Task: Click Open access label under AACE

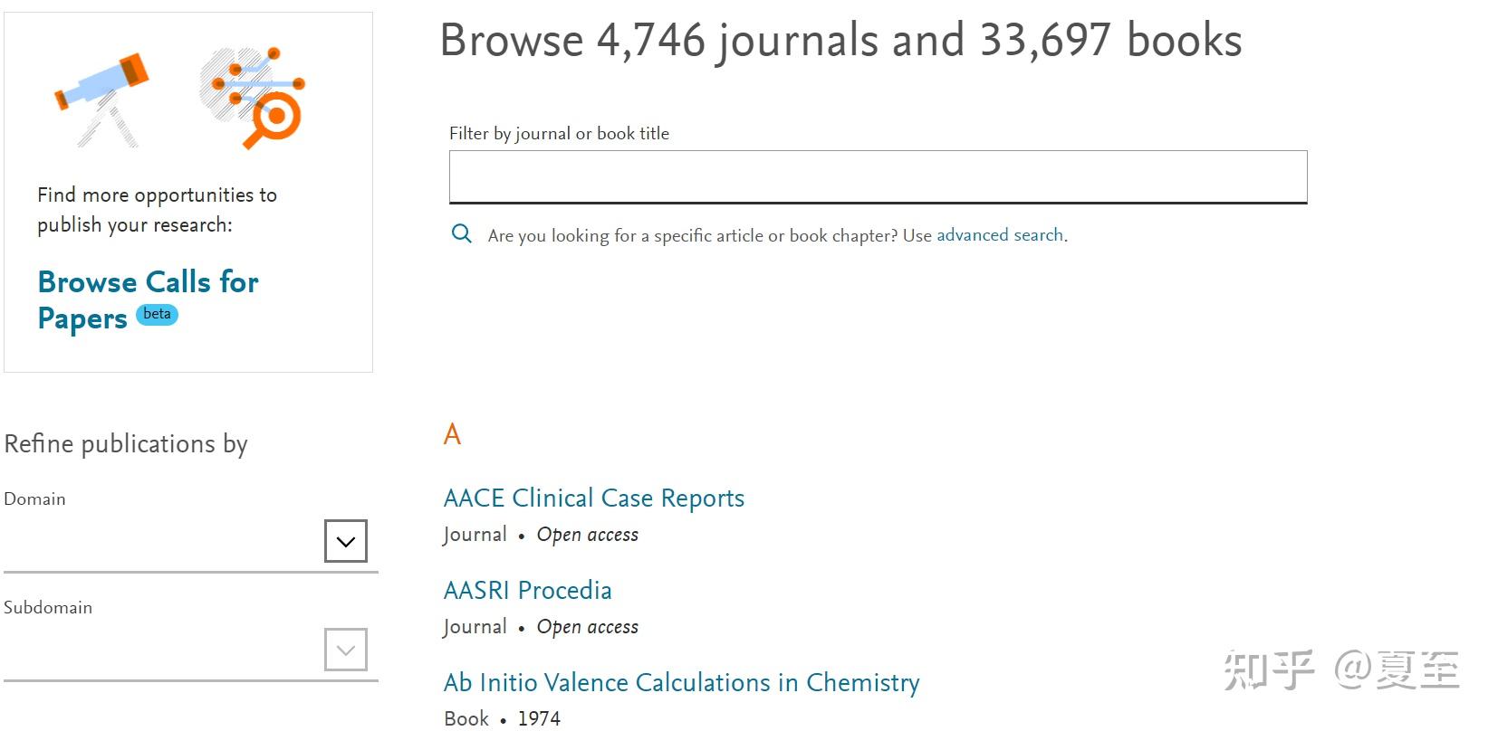Action: 587,535
